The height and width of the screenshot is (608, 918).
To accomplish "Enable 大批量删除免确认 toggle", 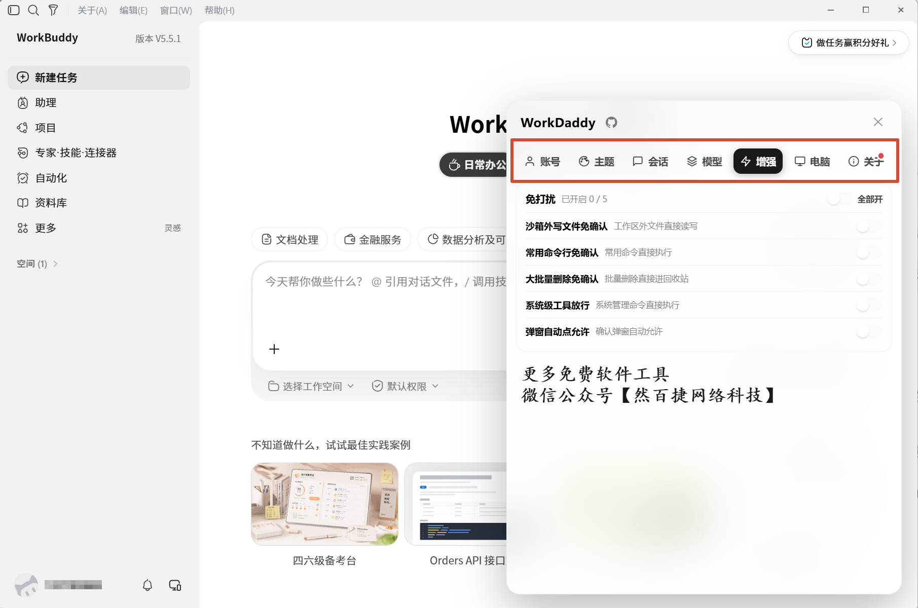I will [869, 279].
